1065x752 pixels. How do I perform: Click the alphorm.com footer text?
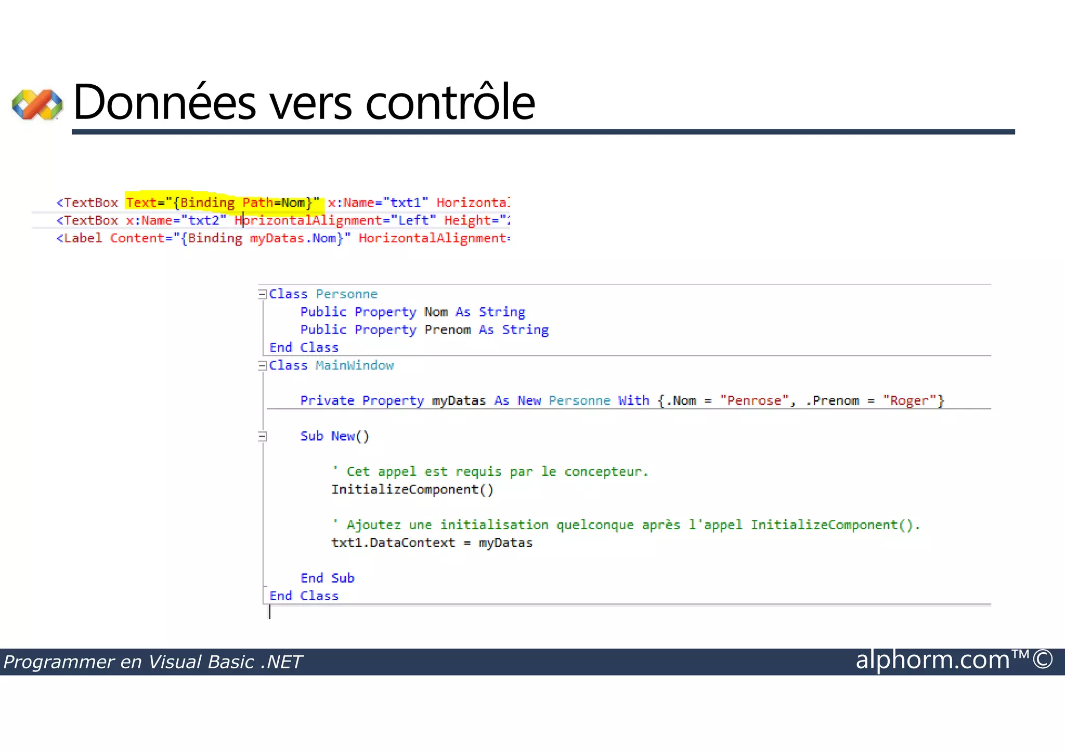954,660
